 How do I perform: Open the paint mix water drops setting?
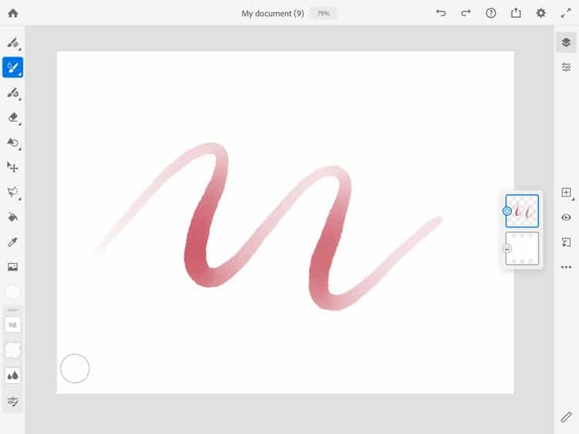[12, 375]
